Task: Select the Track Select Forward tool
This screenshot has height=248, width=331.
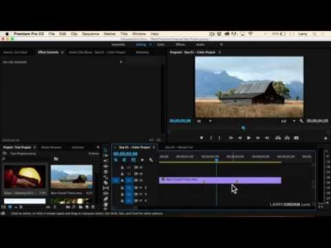Action: pos(106,156)
